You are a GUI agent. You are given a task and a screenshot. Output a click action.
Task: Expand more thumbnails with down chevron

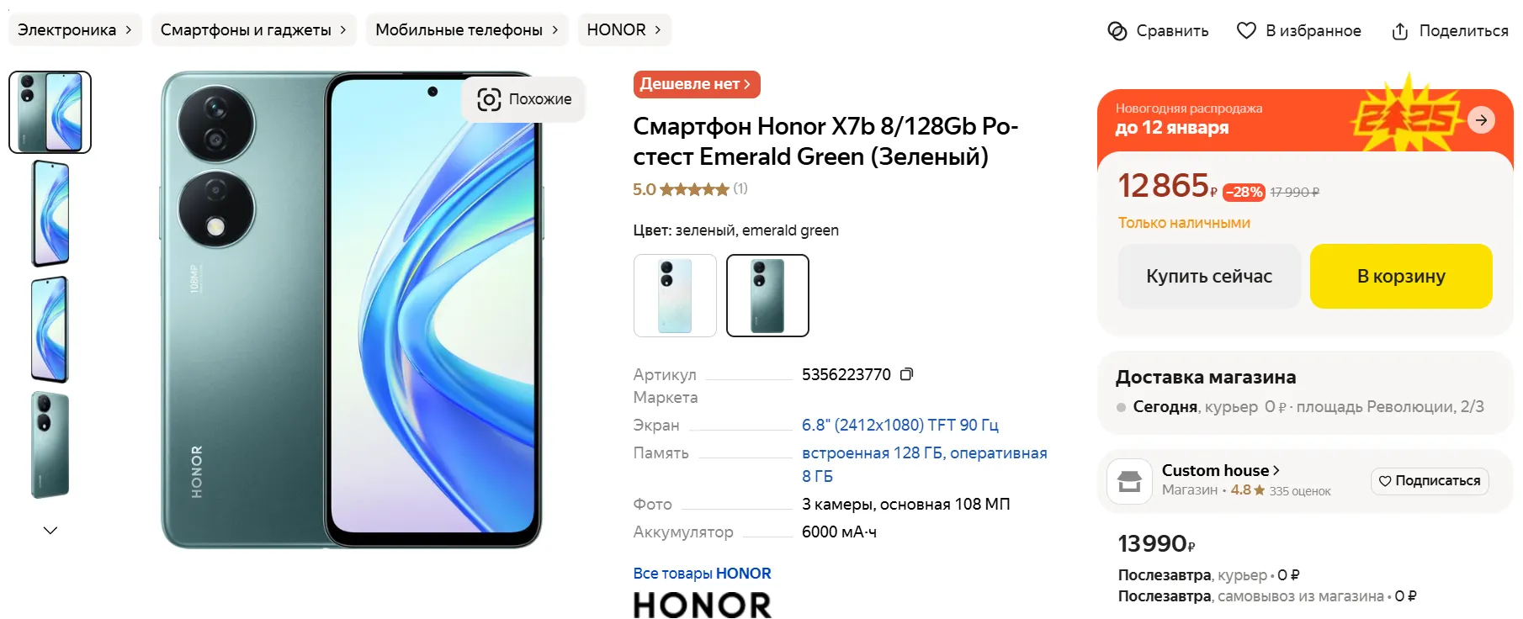tap(50, 530)
